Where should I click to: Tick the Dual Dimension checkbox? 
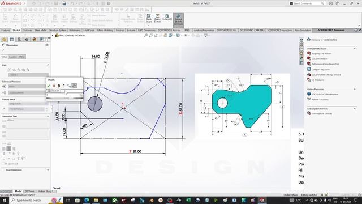pyautogui.click(x=3, y=170)
